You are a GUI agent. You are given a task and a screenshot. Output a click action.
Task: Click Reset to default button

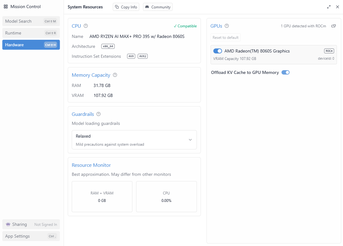226,38
